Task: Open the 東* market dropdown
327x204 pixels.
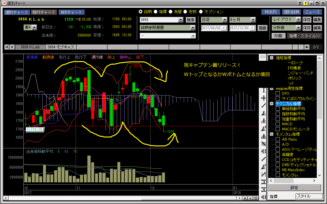Action: click(34, 27)
